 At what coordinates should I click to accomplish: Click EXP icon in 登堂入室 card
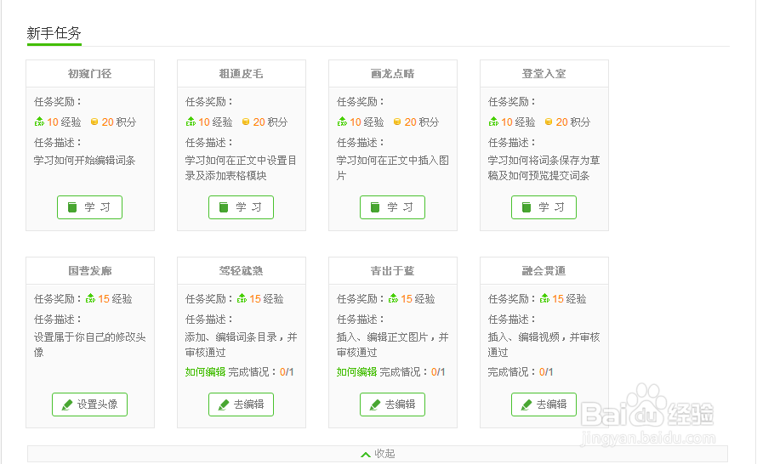493,122
